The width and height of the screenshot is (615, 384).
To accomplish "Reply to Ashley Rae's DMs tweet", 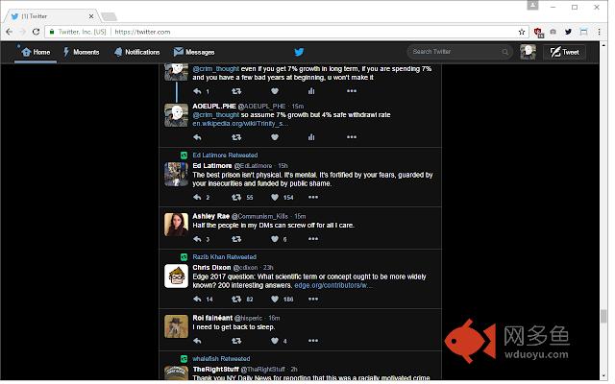I will [x=197, y=239].
